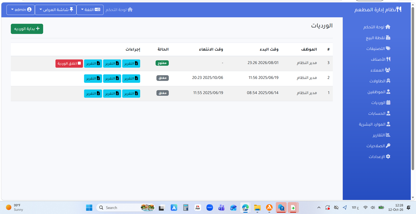Click the وقت البدء column header

(269, 49)
